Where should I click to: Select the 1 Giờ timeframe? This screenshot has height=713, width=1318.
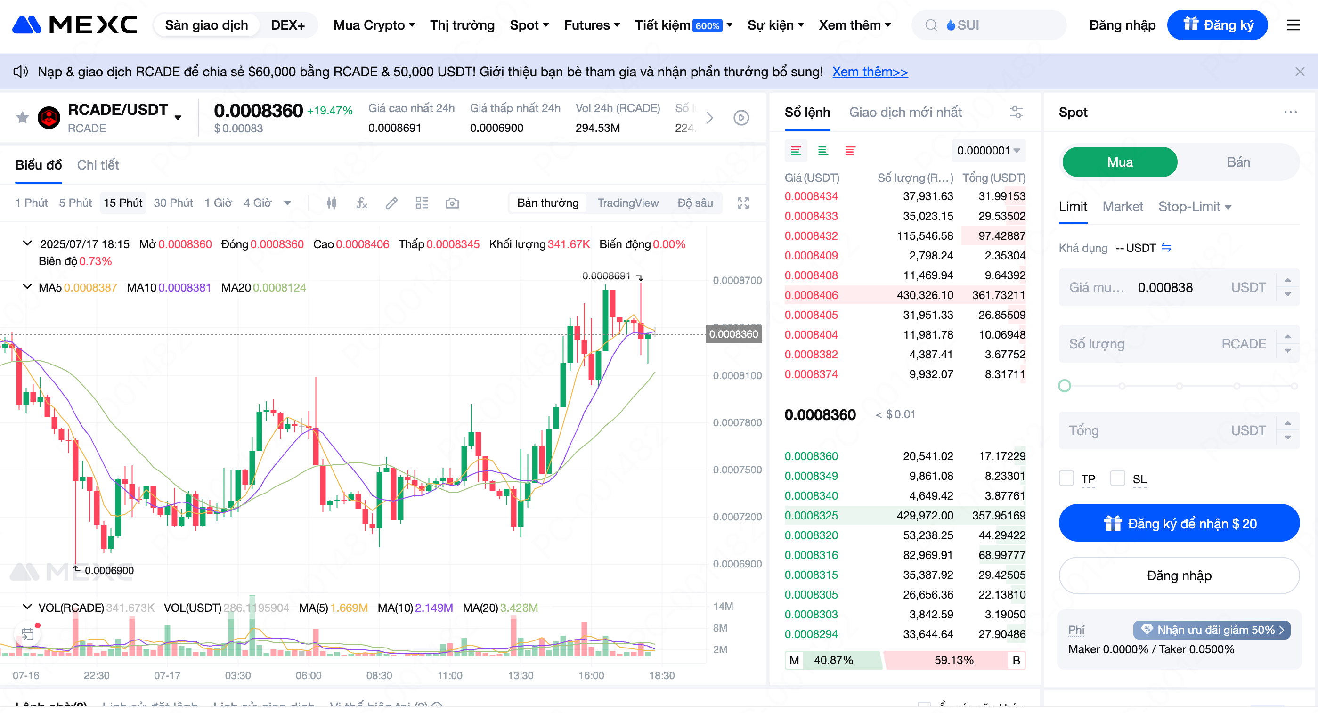218,203
